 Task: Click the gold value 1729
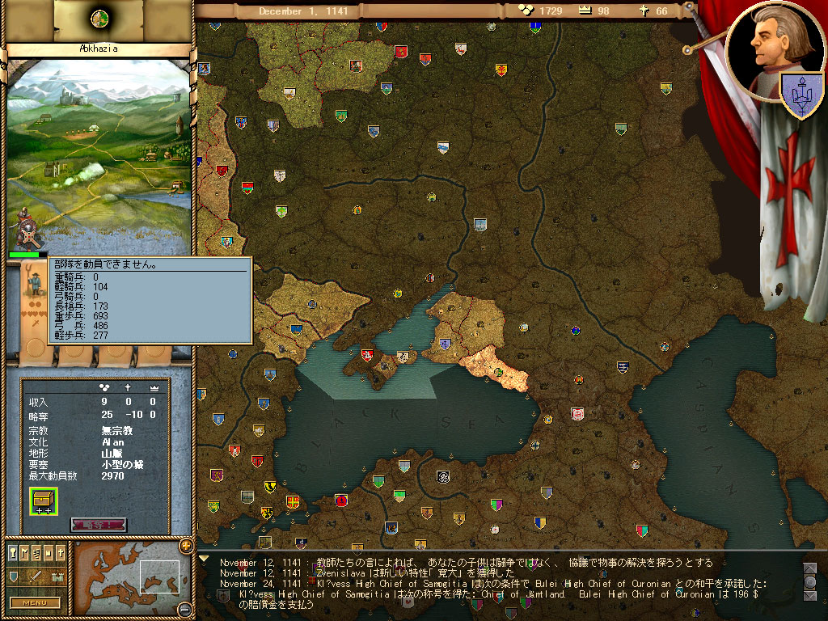[550, 11]
